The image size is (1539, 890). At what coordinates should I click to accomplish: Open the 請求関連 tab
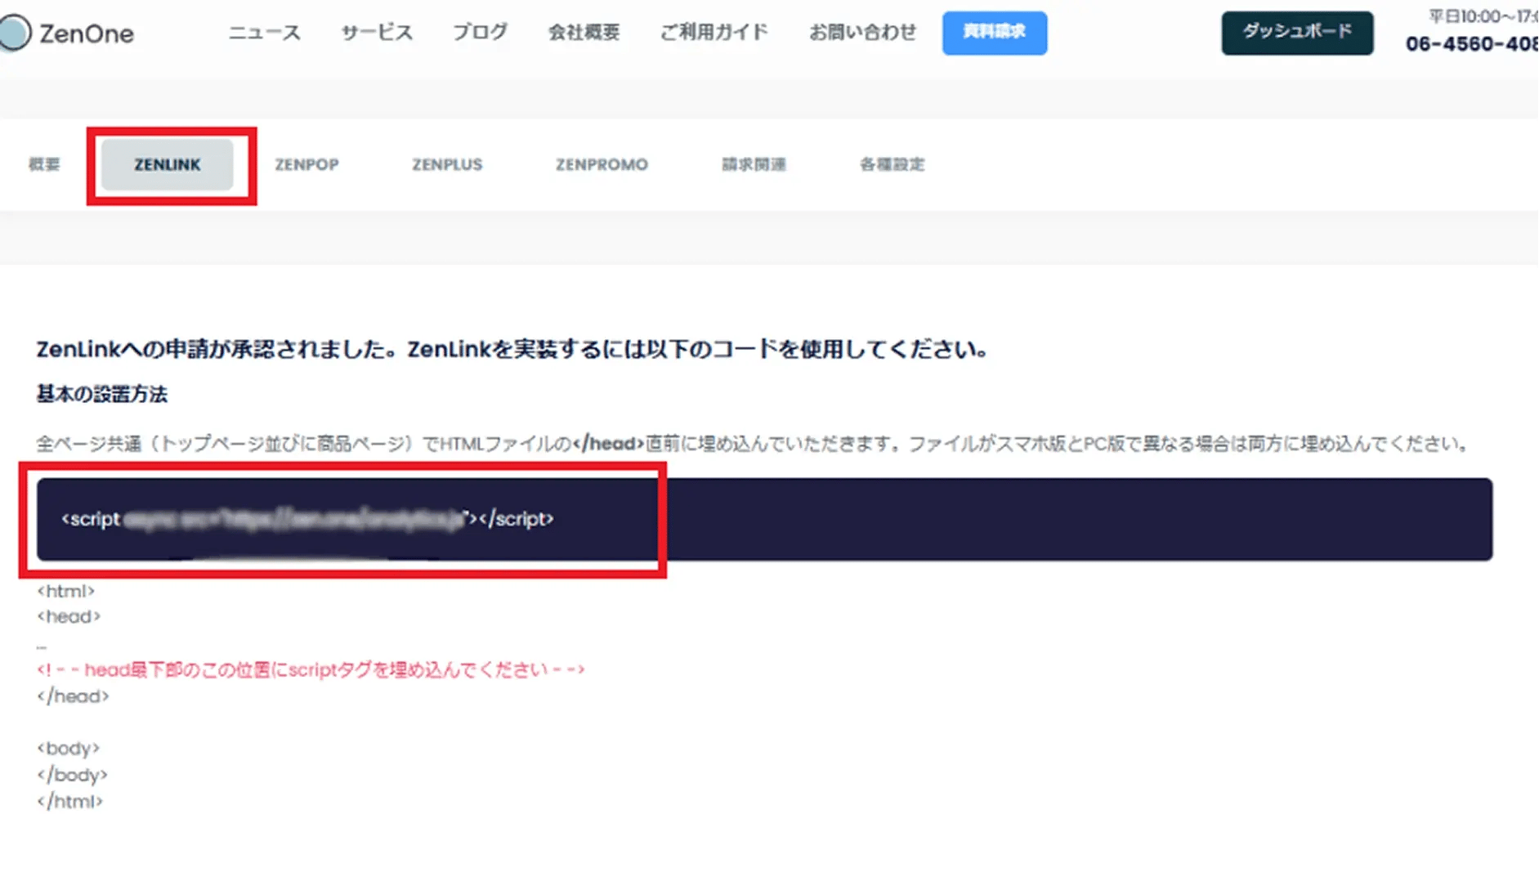754,164
